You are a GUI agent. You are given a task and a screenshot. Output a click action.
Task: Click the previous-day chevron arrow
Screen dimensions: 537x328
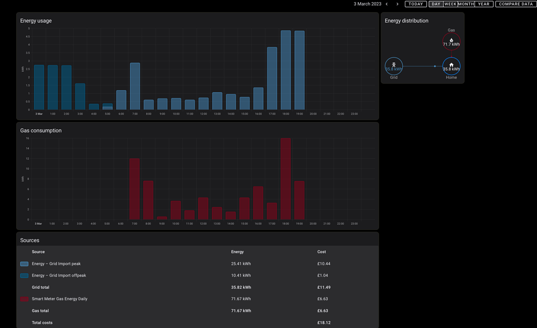(386, 4)
